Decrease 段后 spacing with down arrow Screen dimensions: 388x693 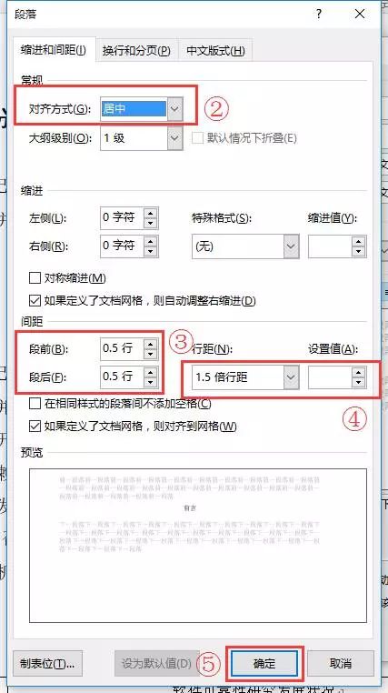pos(151,382)
